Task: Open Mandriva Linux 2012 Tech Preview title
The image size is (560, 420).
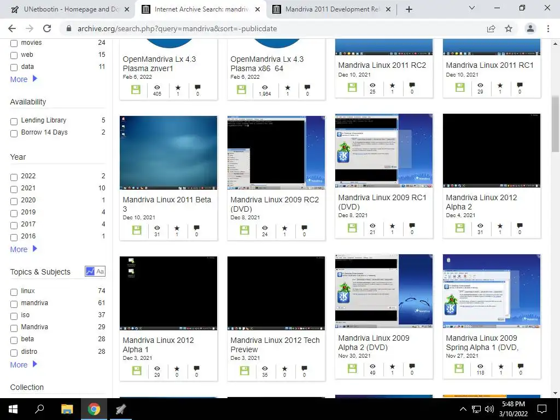Action: click(x=275, y=345)
